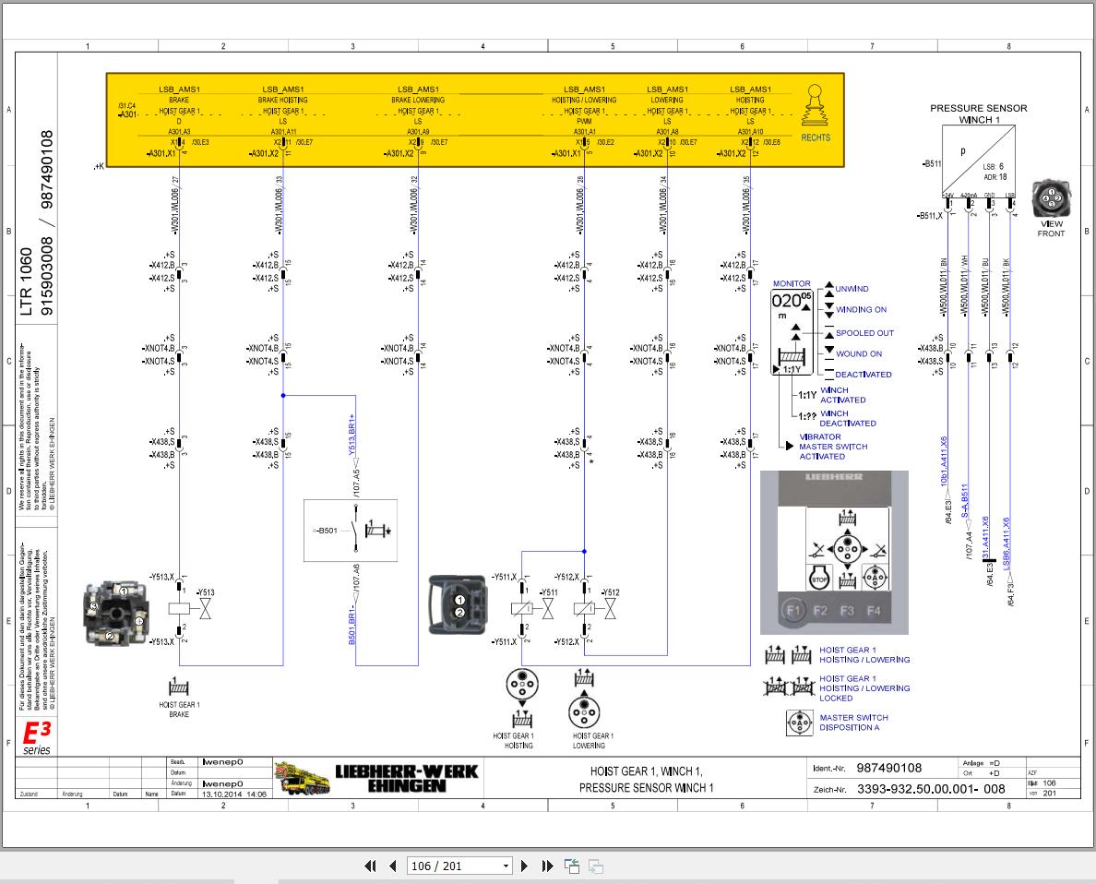Go to the previous page
Screen dimensions: 1096x884
point(392,866)
